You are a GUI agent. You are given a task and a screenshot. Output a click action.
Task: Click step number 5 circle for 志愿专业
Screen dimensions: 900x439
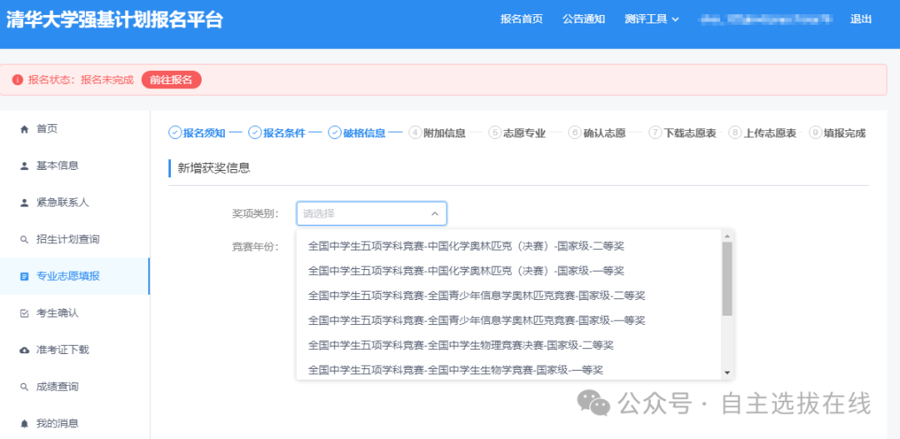click(495, 132)
